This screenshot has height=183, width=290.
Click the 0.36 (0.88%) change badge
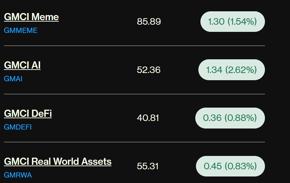230,118
